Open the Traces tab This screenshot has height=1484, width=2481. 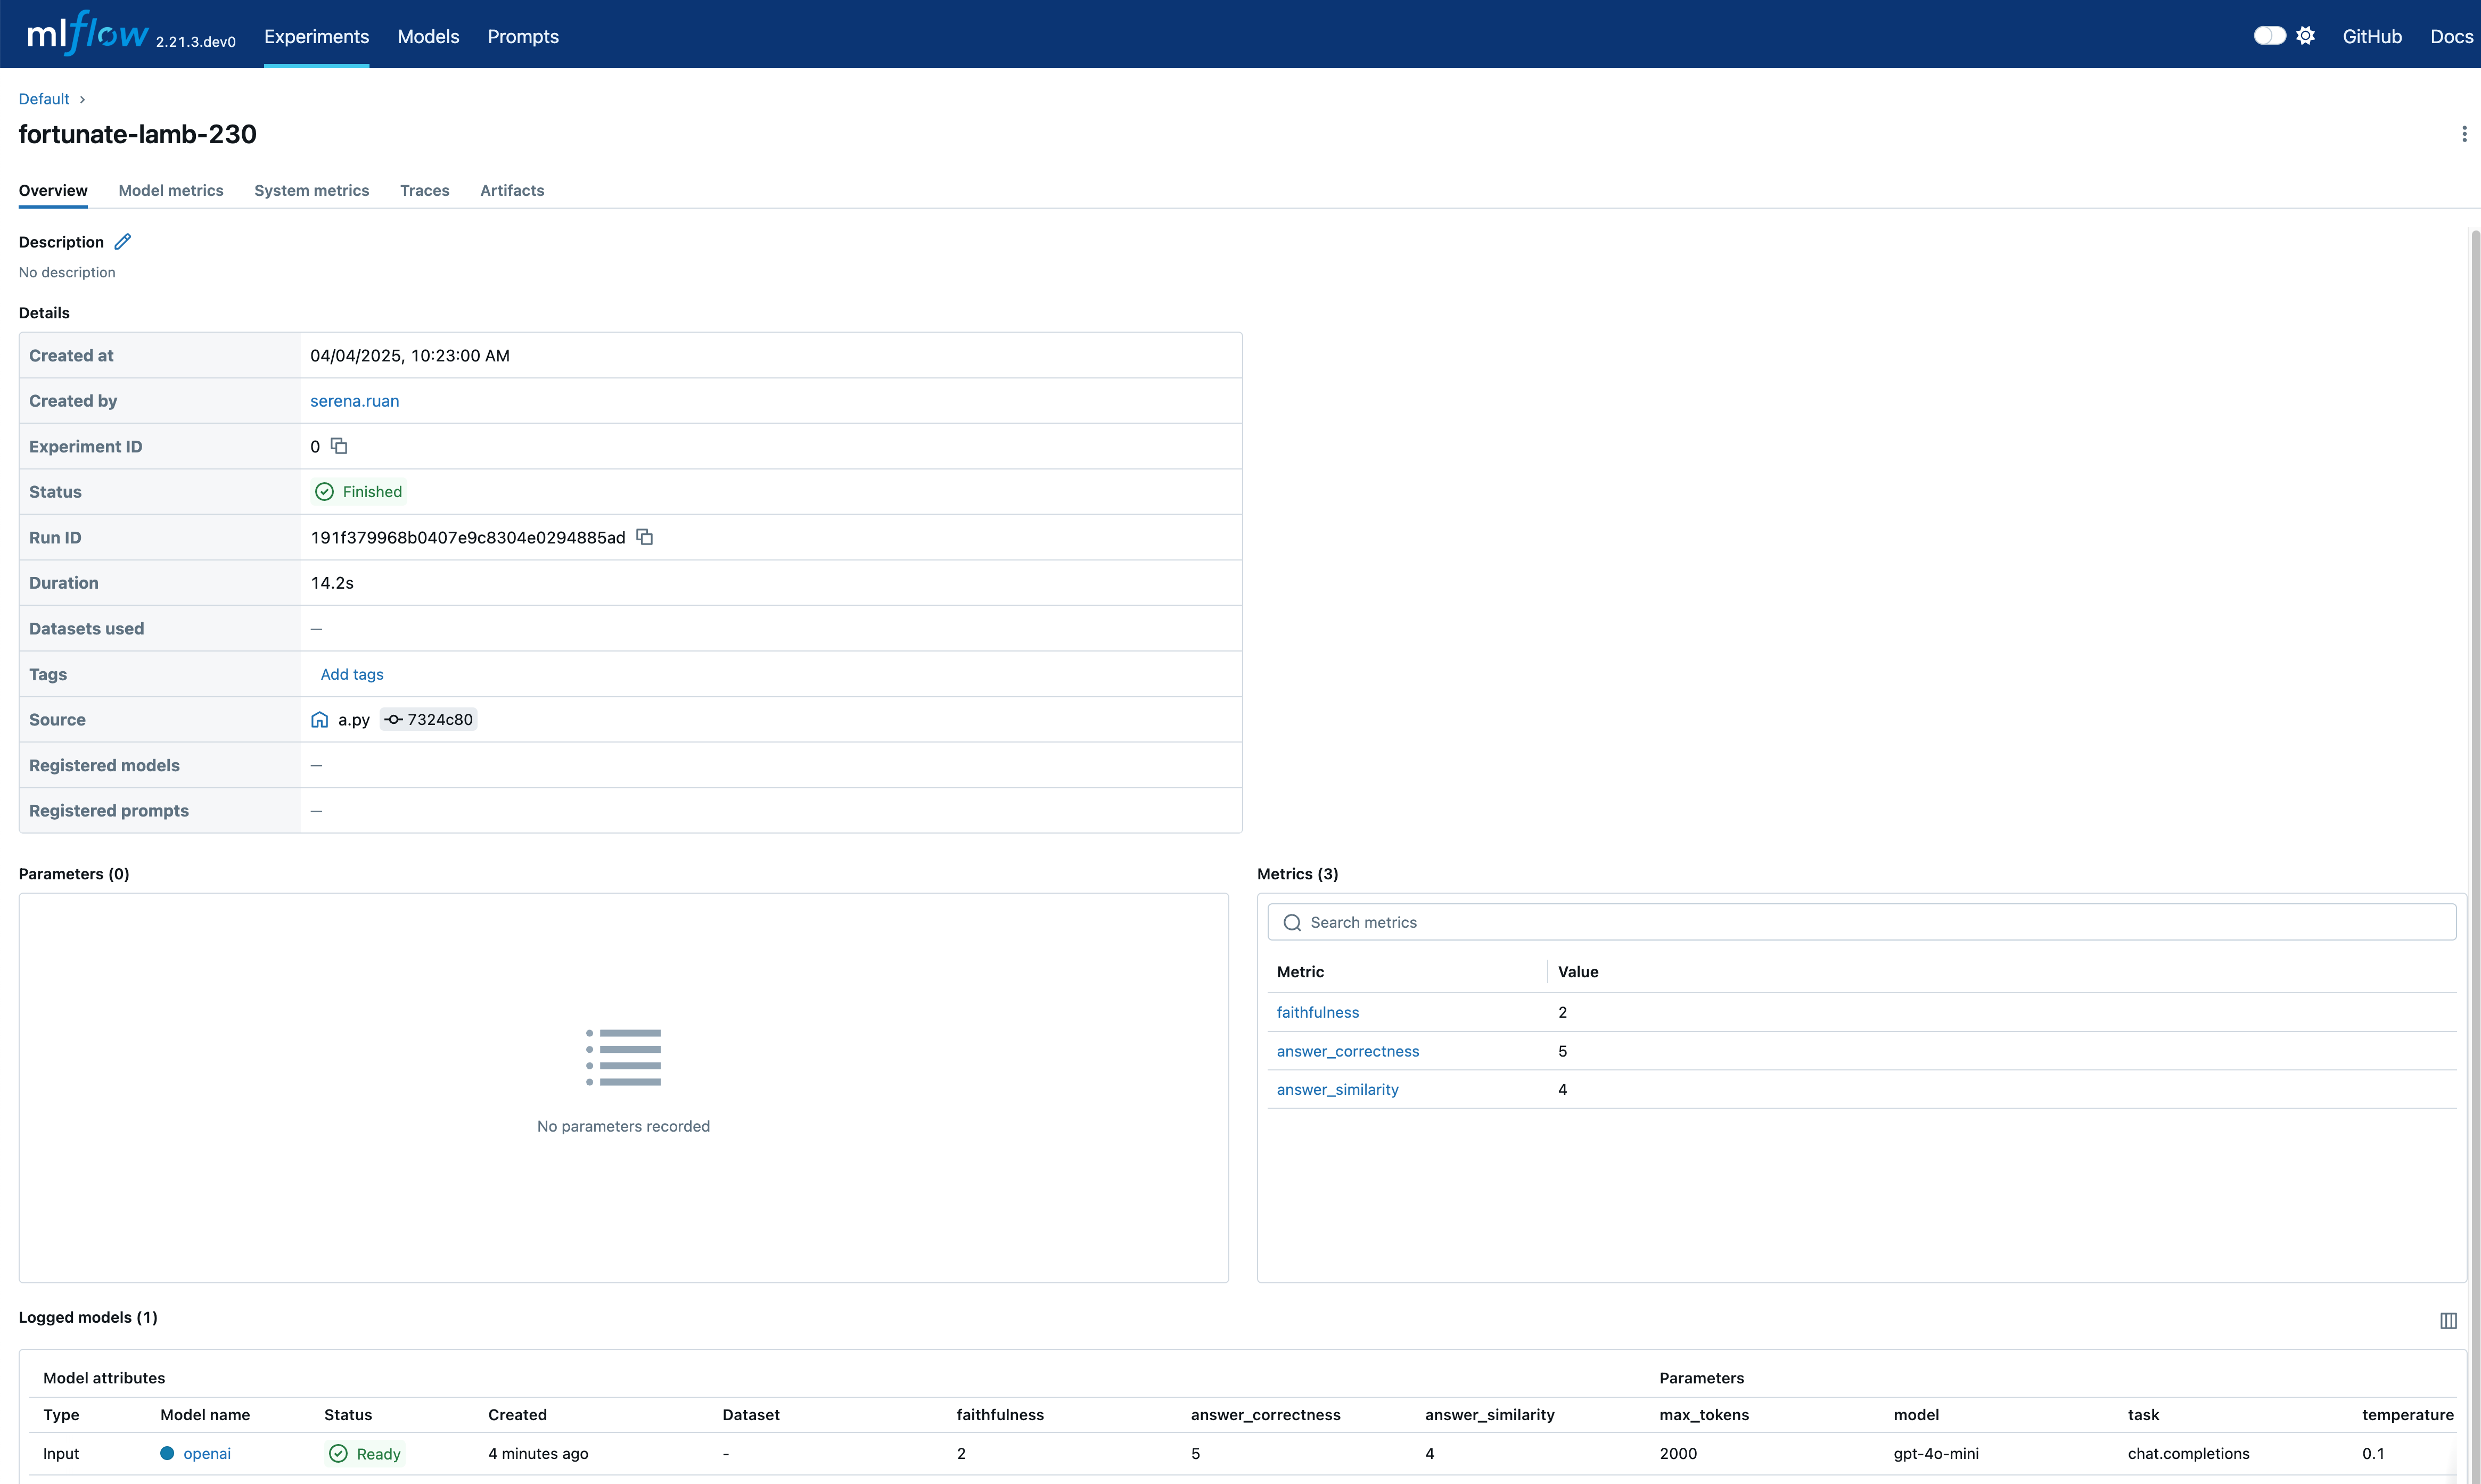(424, 190)
